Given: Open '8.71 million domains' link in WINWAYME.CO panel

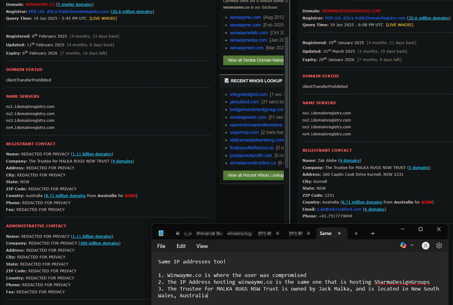Looking at the screenshot, I should [66, 196].
